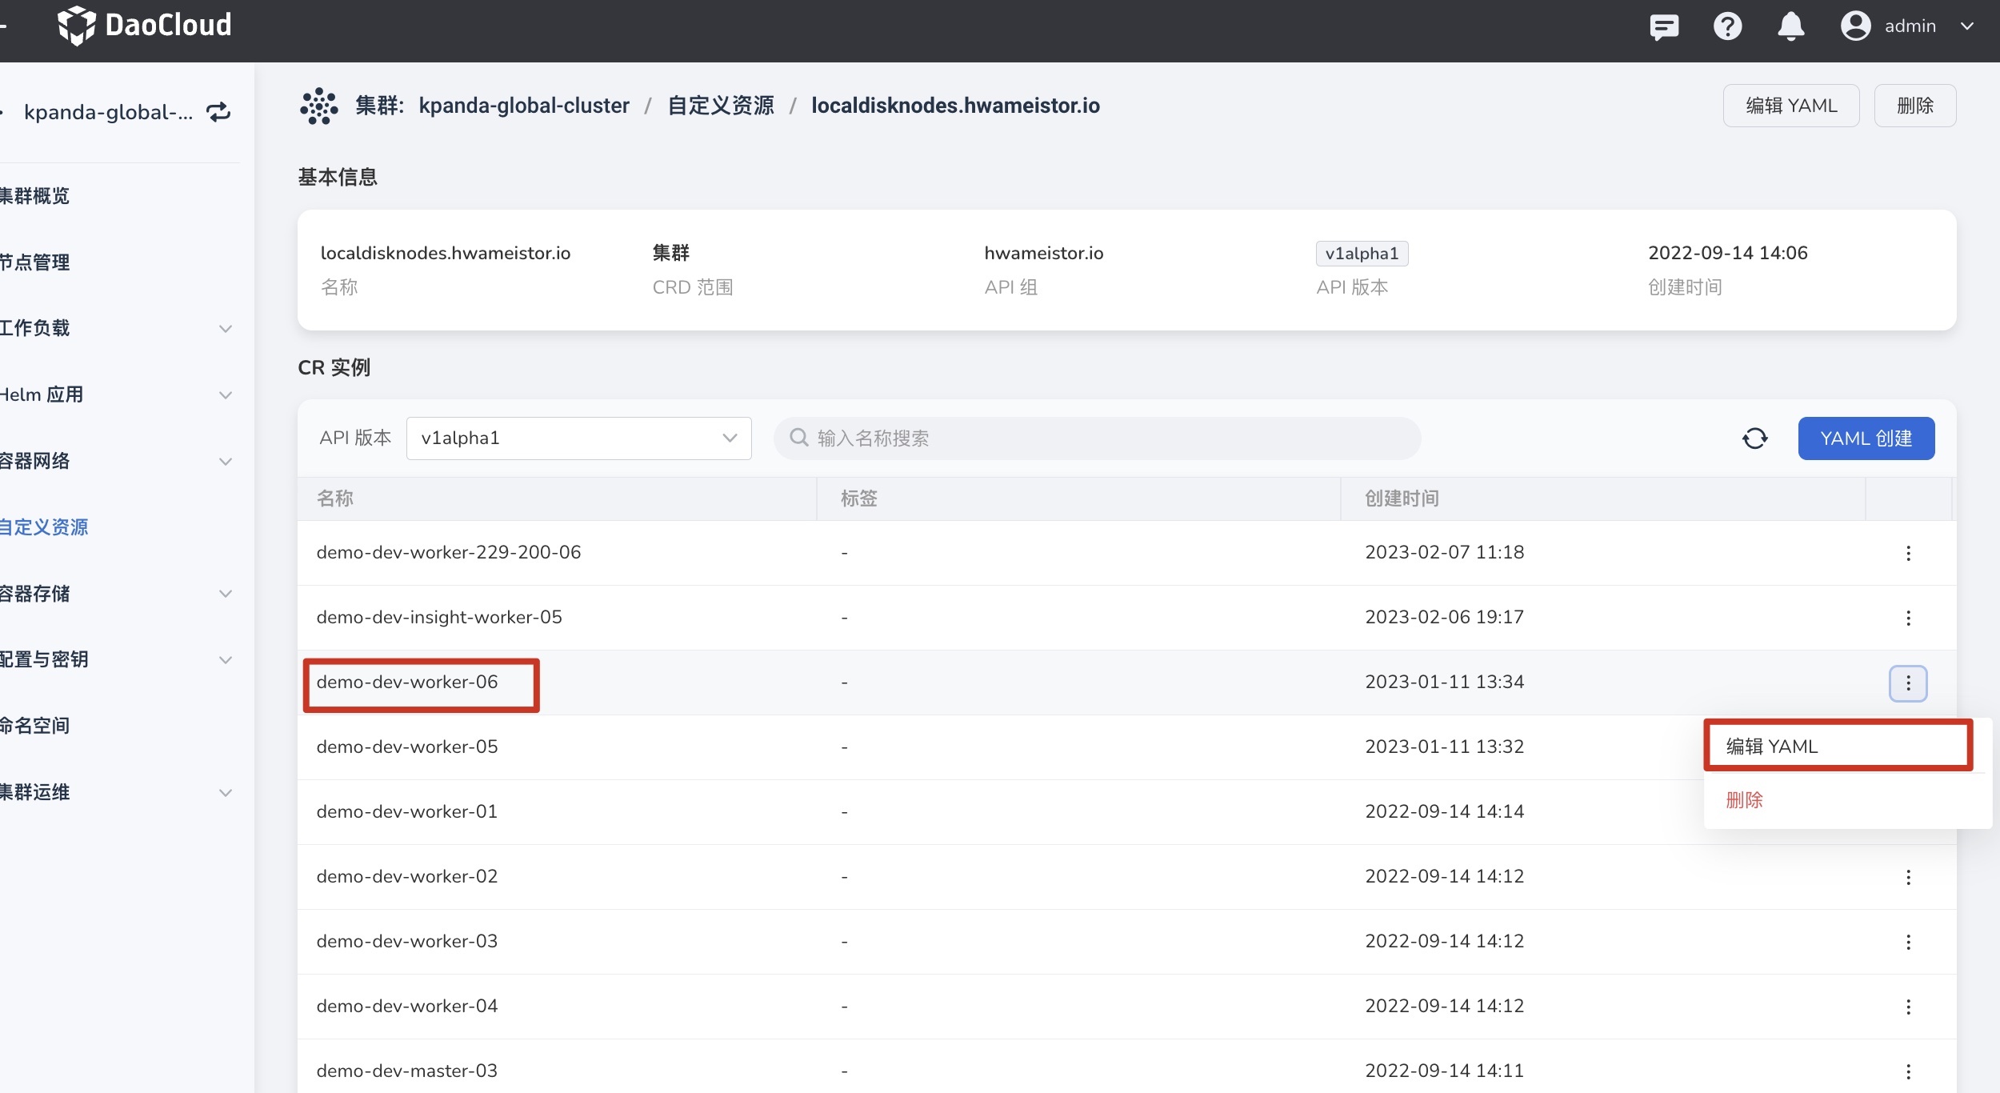2000x1093 pixels.
Task: Click the 2023-02-07 11:18 creation time
Action: point(1445,552)
